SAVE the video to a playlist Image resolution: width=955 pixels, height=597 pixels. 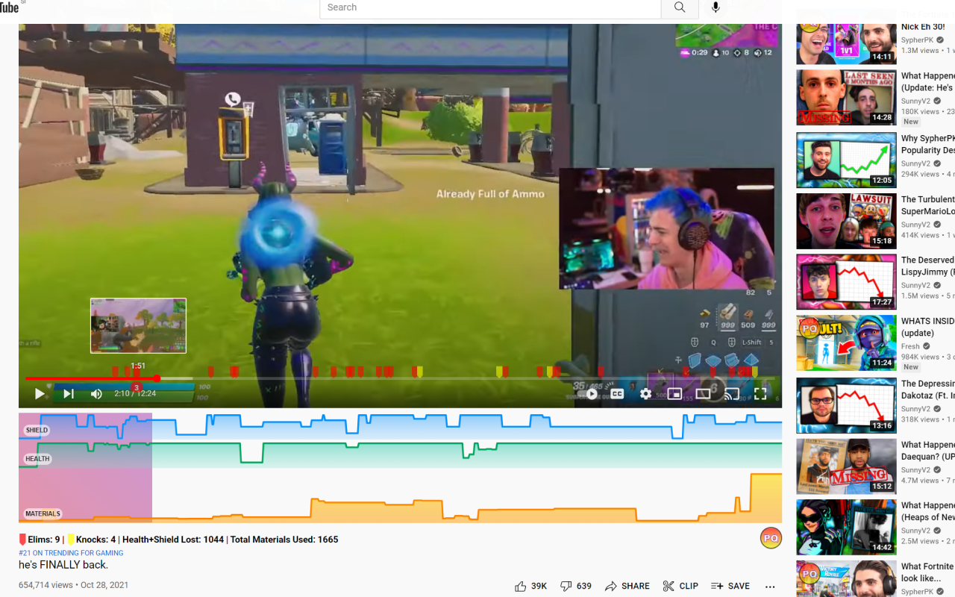(730, 586)
